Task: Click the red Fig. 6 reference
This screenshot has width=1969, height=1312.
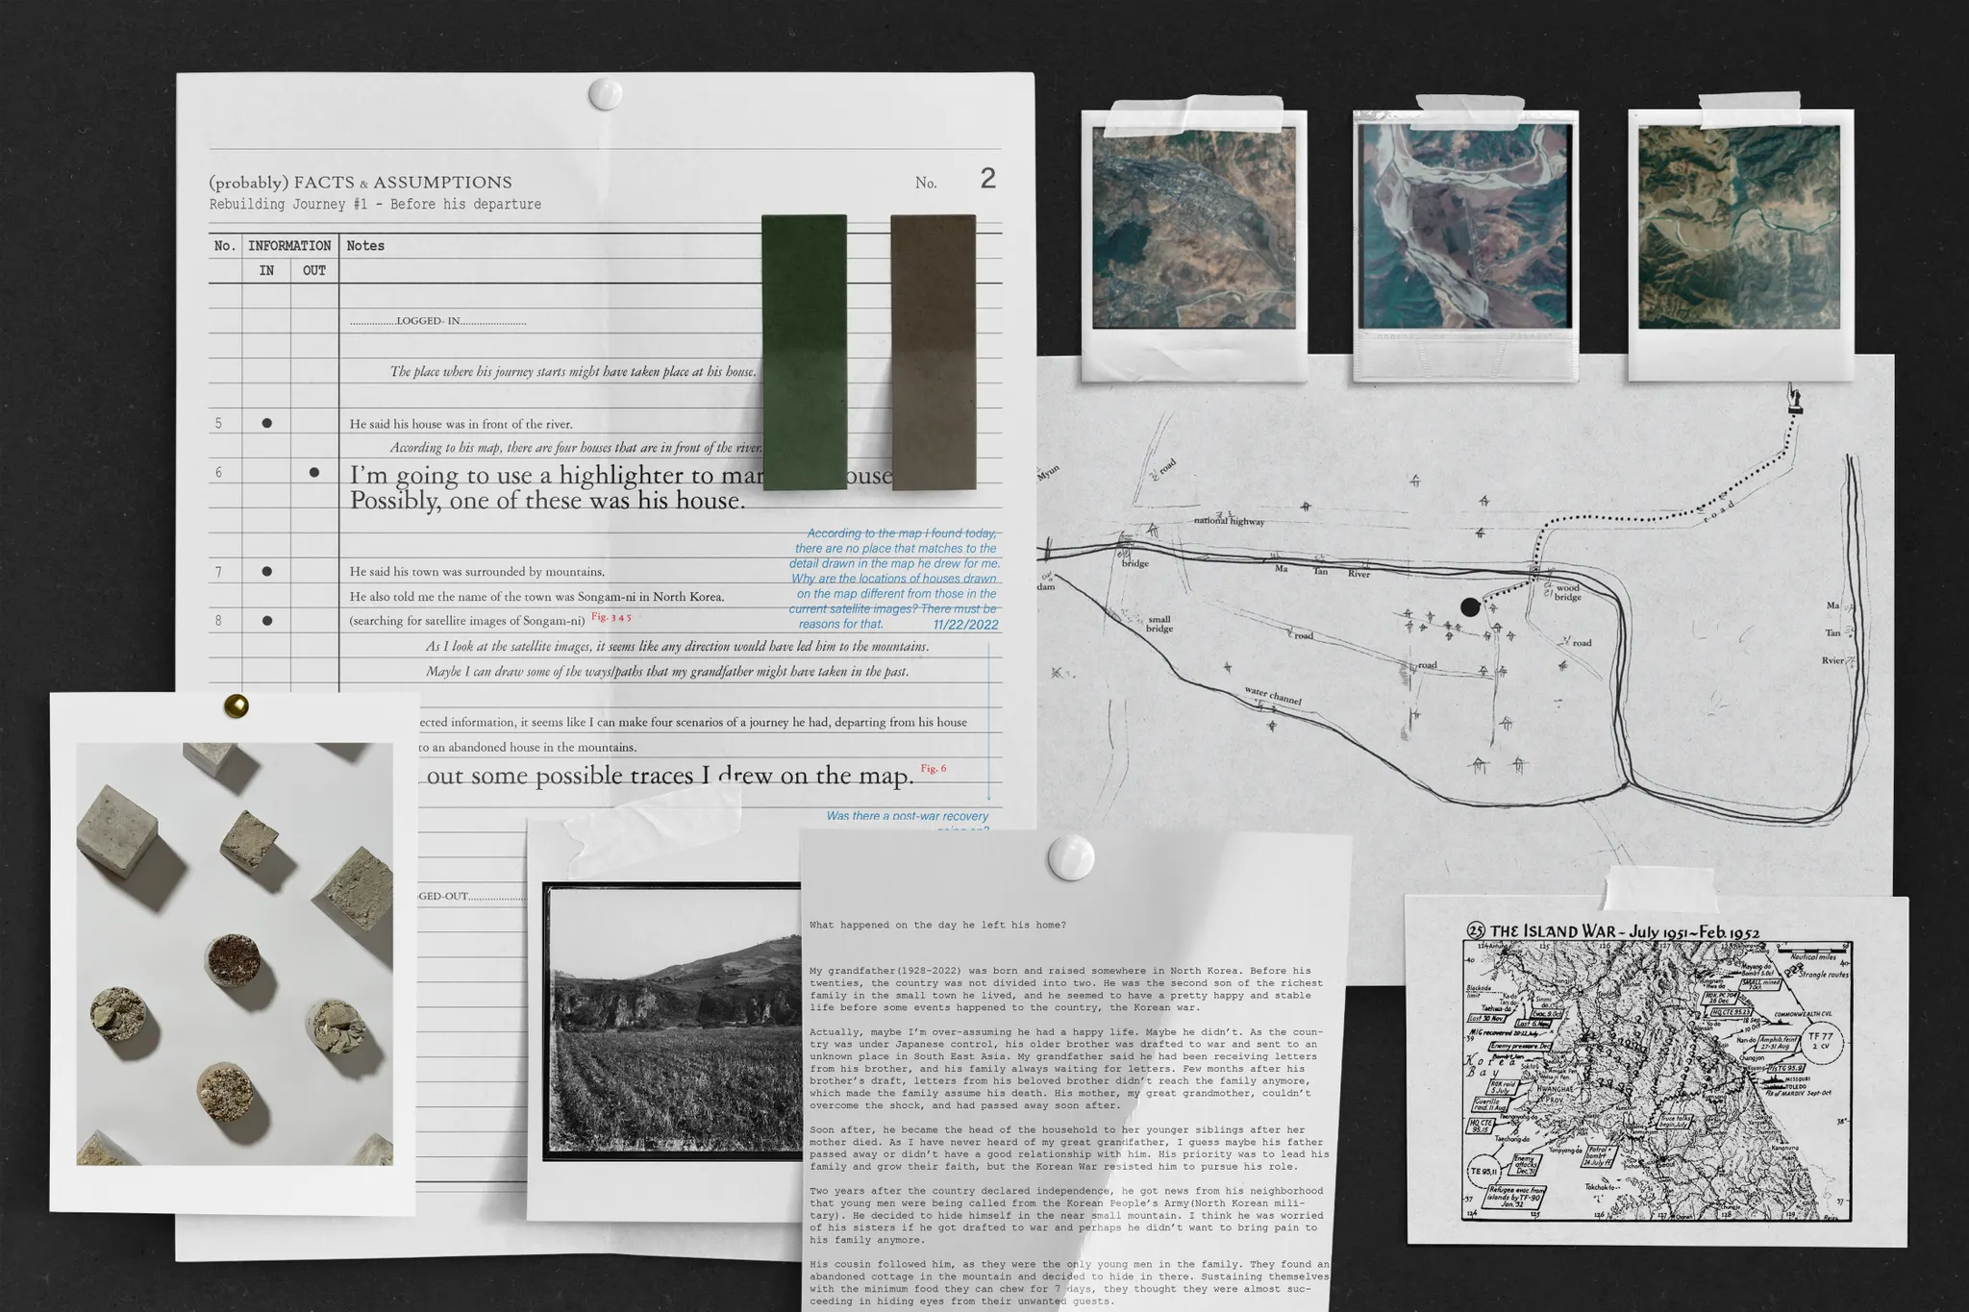Action: (933, 768)
